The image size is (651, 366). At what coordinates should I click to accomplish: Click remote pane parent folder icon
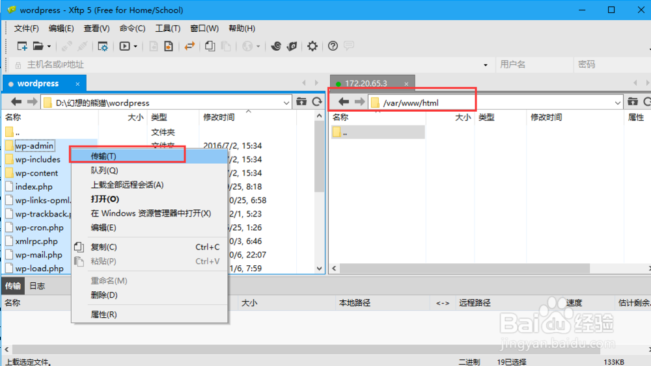pyautogui.click(x=633, y=102)
